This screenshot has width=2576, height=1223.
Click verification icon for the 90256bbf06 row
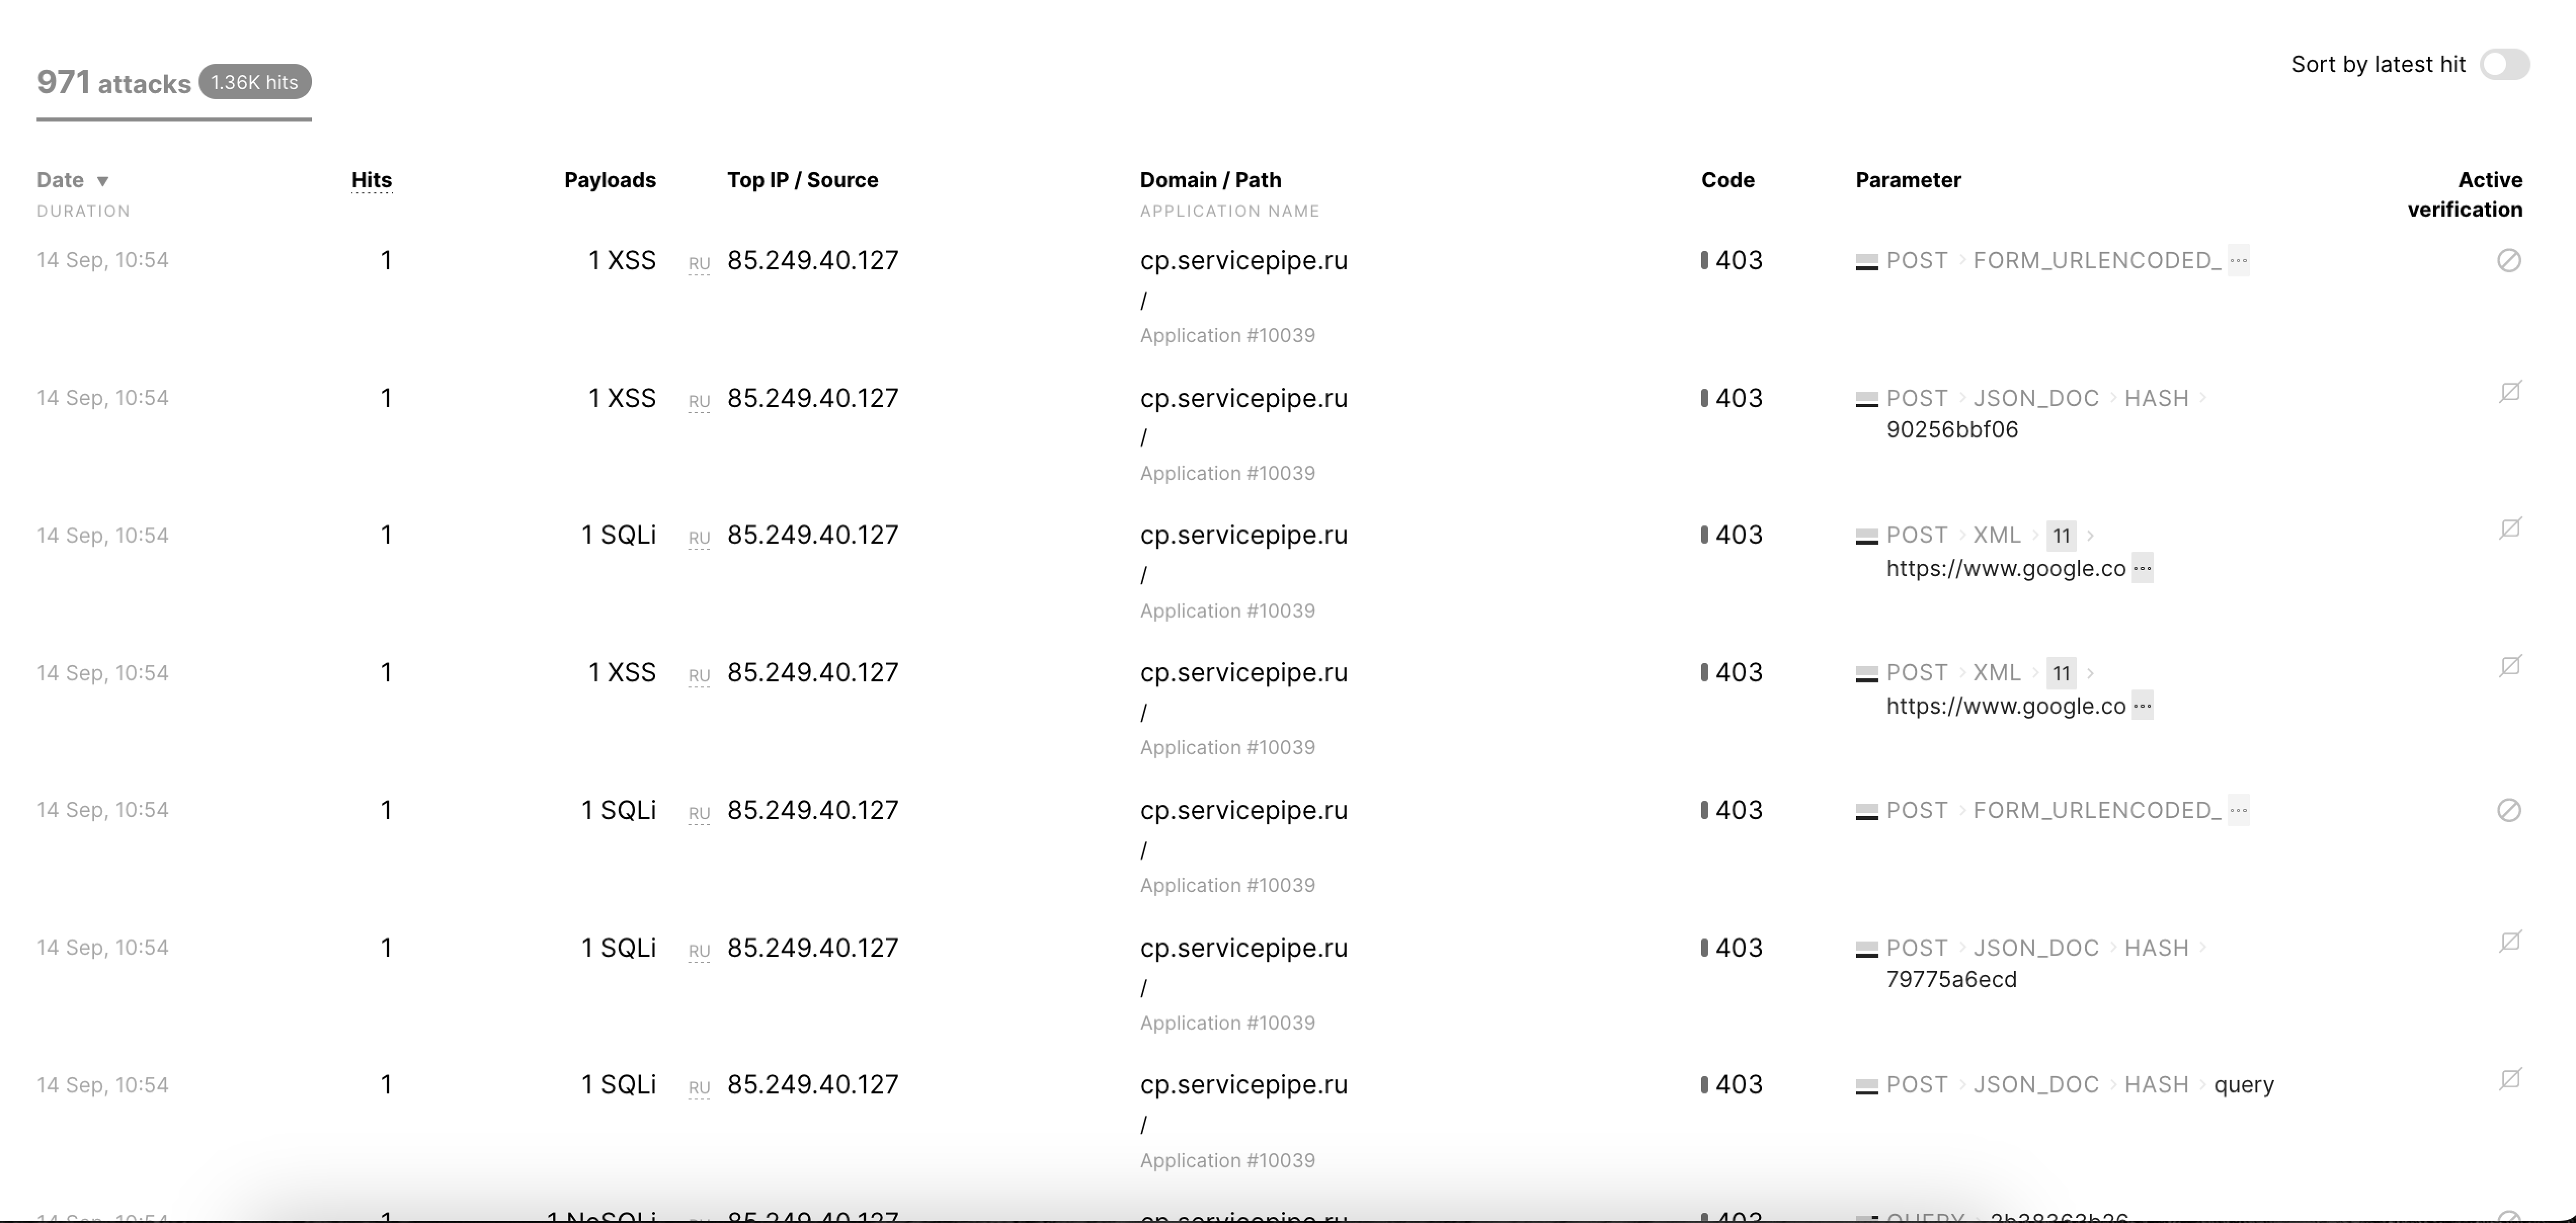2509,392
